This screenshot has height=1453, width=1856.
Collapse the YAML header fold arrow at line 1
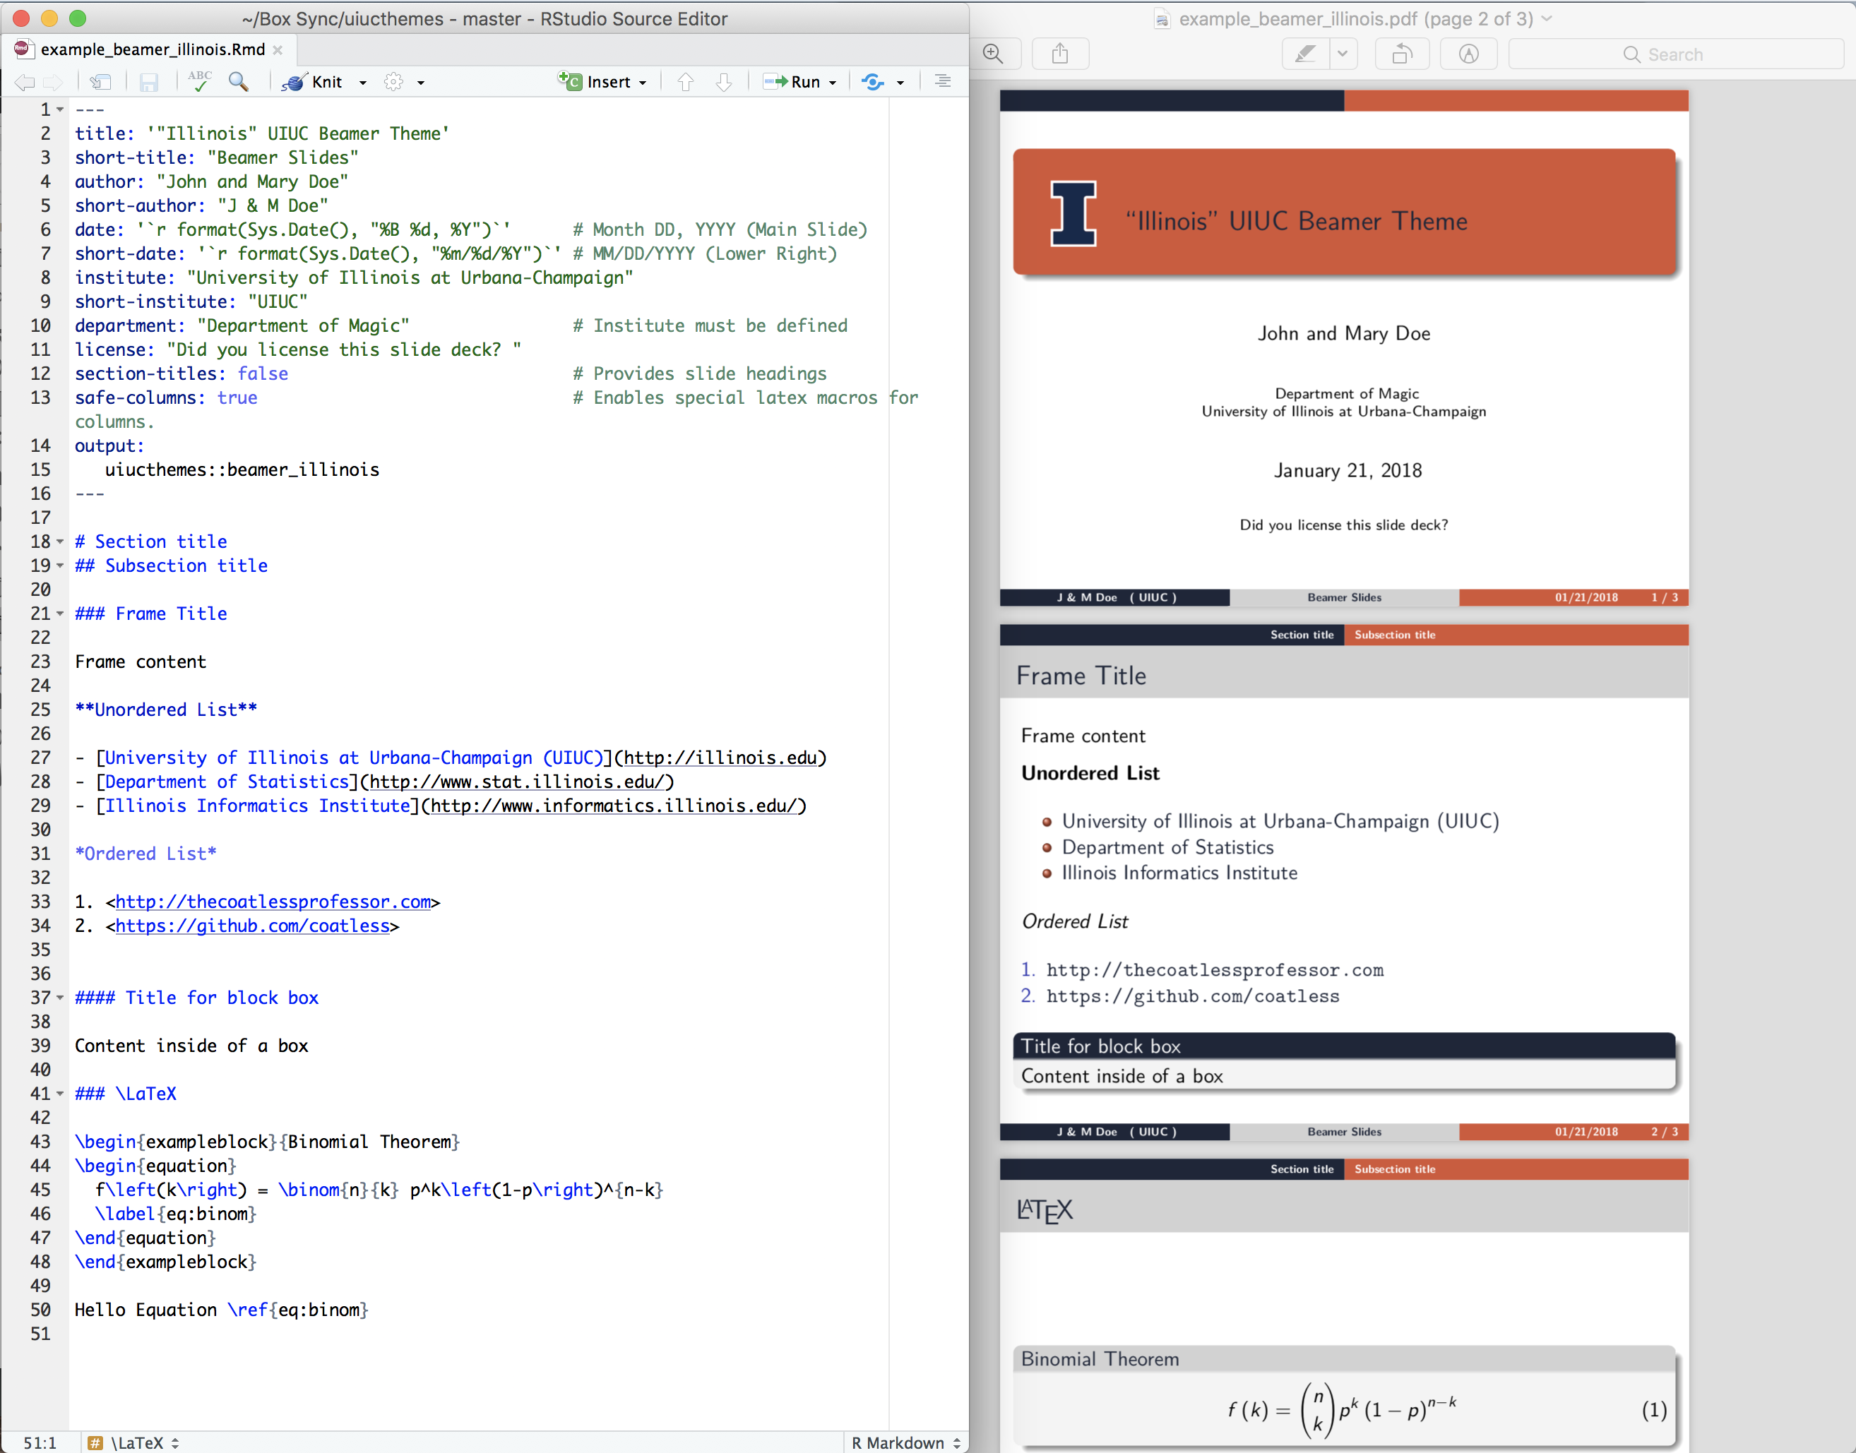click(x=61, y=109)
